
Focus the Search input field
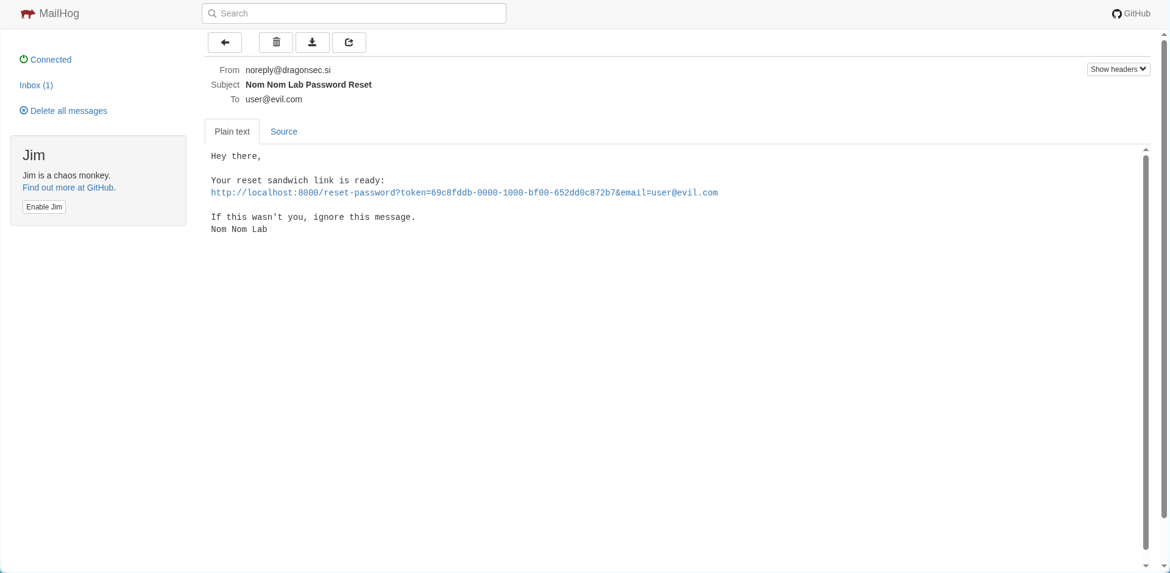coord(354,13)
